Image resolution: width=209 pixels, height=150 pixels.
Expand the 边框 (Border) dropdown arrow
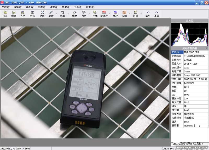tap(141, 14)
